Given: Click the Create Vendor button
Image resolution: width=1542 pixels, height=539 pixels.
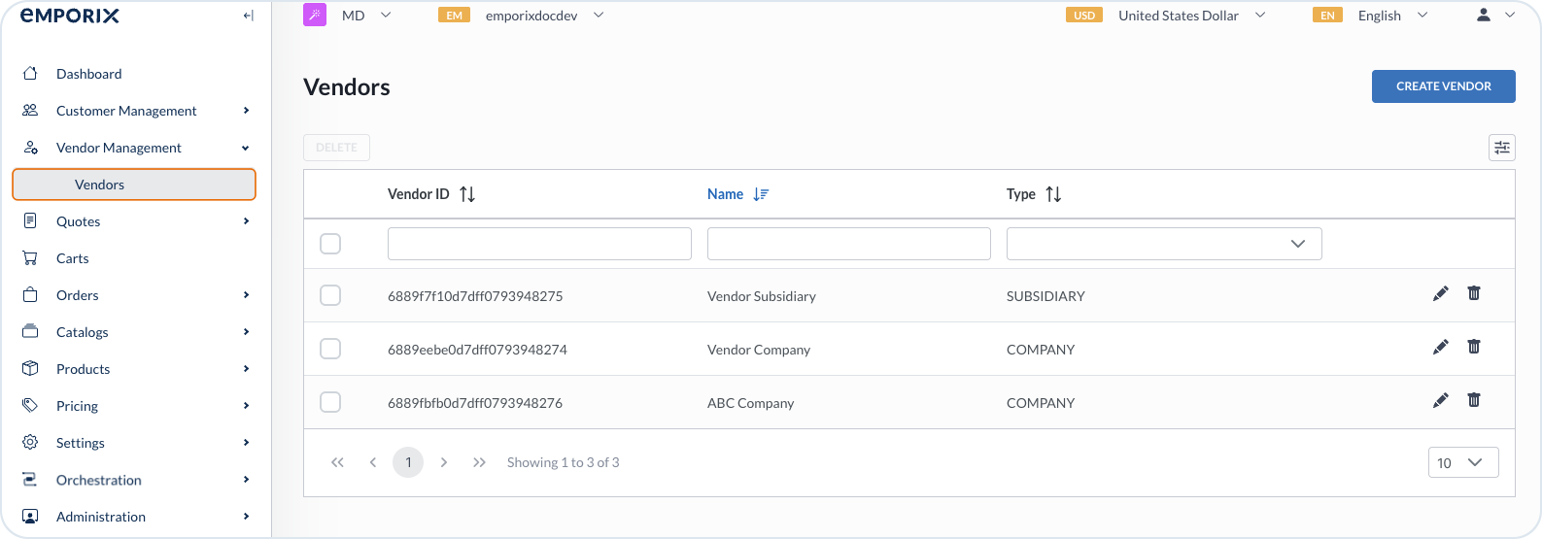Looking at the screenshot, I should point(1443,86).
